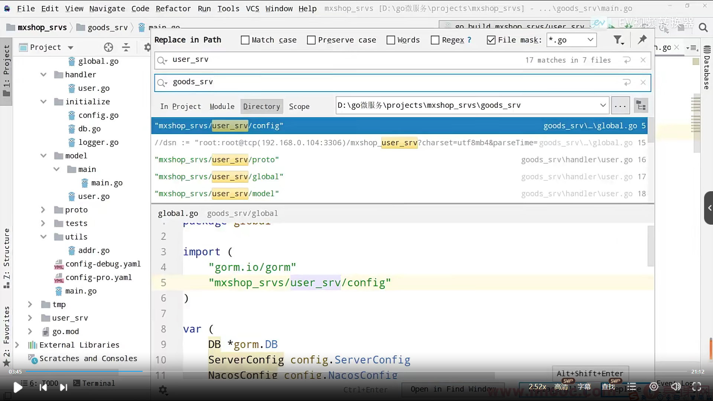713x401 pixels.
Task: Enable the Match case checkbox
Action: [x=245, y=40]
